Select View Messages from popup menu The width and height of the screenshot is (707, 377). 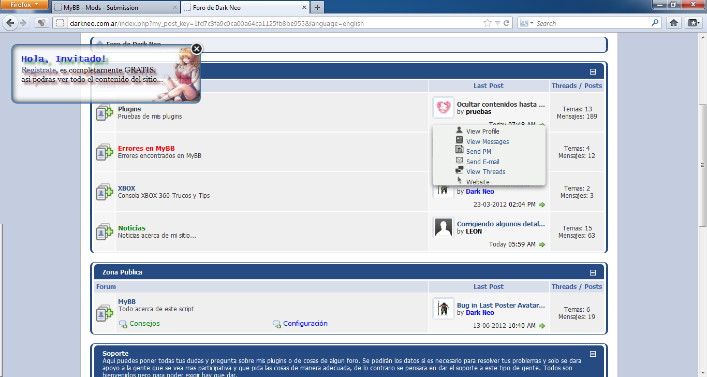pos(488,142)
